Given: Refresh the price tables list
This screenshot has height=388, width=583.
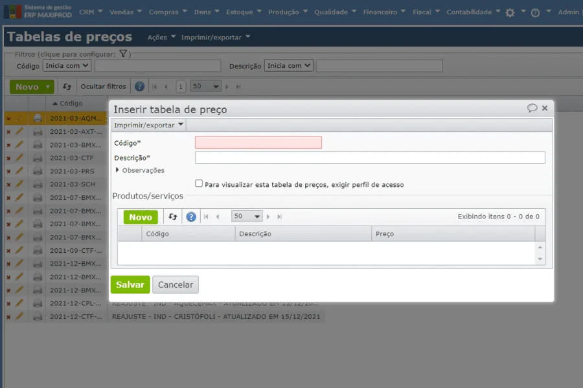Looking at the screenshot, I should pos(67,87).
